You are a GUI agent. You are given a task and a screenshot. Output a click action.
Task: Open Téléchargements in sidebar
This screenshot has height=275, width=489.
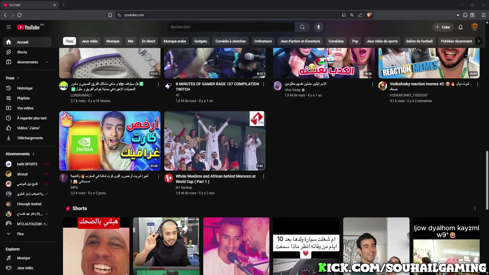(27, 138)
